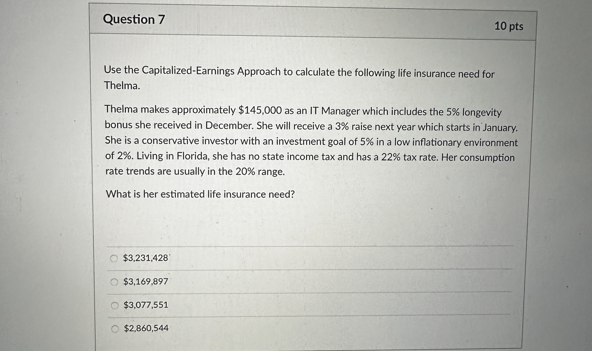Click the $3,077,551 answer text label
The image size is (592, 351).
[x=144, y=305]
